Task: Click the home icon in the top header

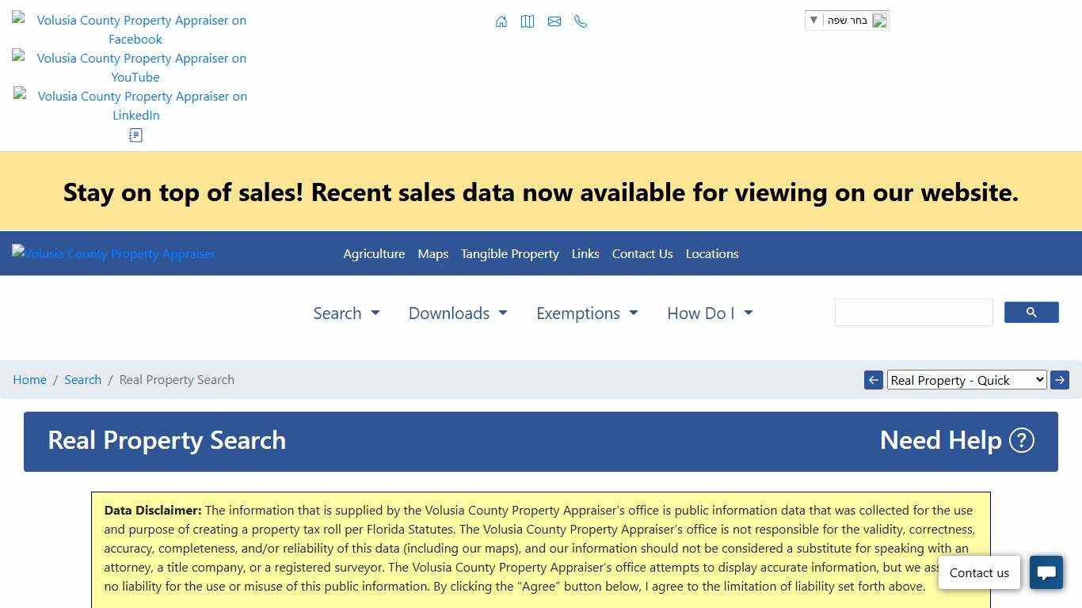Action: coord(501,21)
